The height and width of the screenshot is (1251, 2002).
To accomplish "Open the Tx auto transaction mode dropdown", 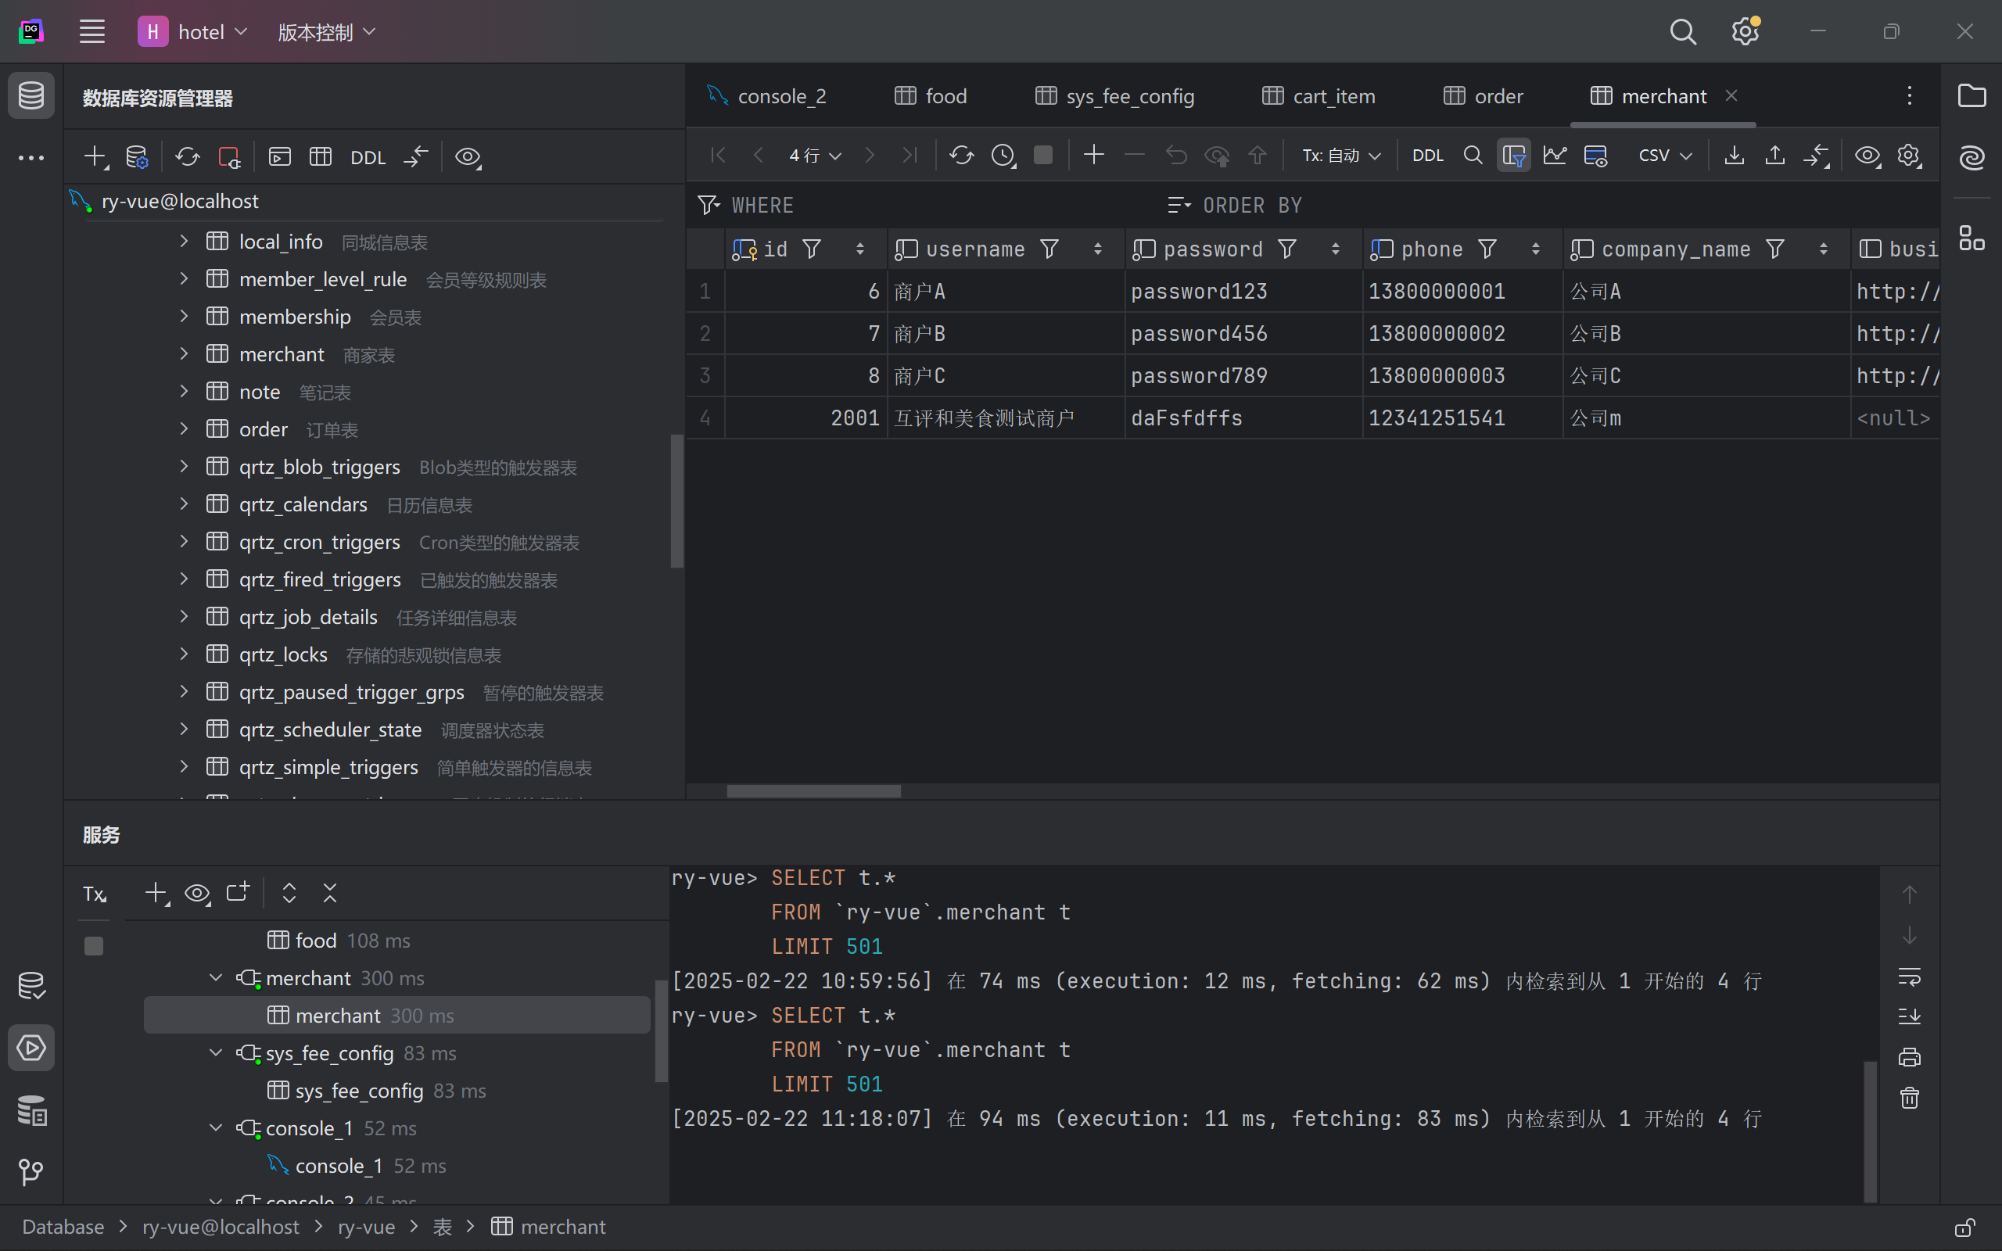I will 1341,156.
